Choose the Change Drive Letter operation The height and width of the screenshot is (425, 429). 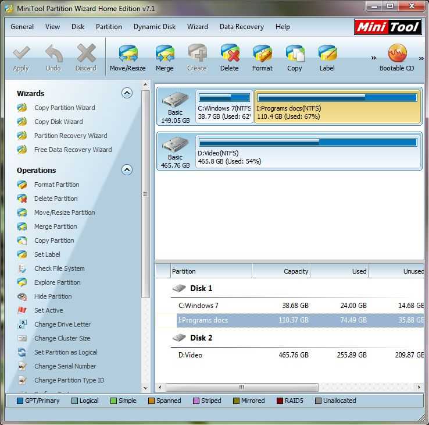pyautogui.click(x=62, y=324)
